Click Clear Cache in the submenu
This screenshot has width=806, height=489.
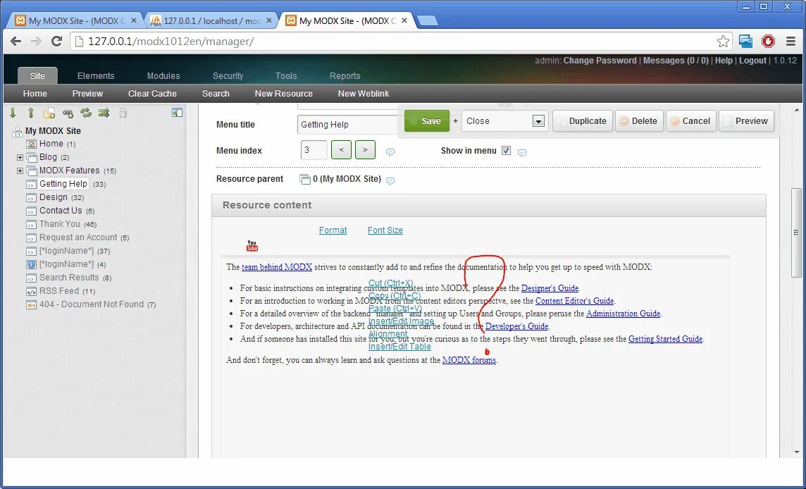click(152, 94)
